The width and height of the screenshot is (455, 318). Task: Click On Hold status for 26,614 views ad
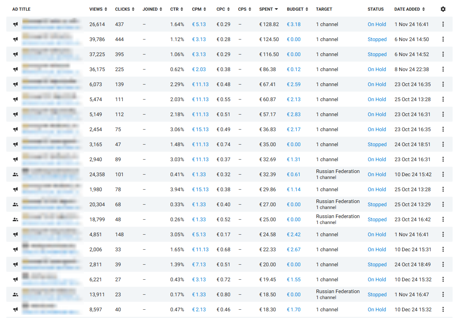(x=377, y=24)
